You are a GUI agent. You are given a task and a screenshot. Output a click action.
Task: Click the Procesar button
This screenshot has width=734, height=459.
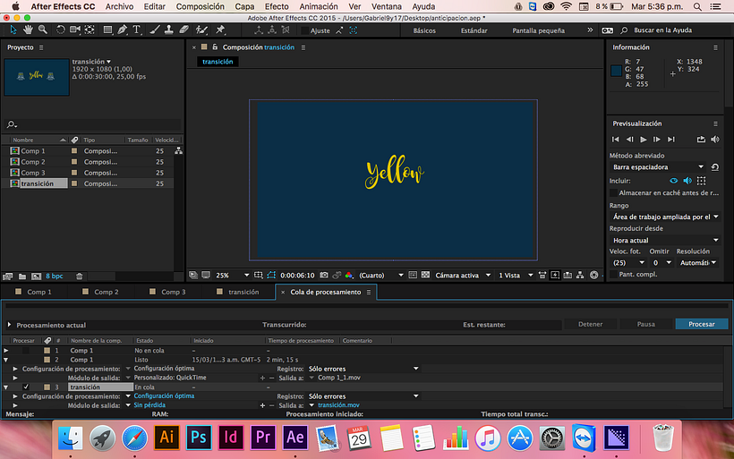click(x=701, y=324)
